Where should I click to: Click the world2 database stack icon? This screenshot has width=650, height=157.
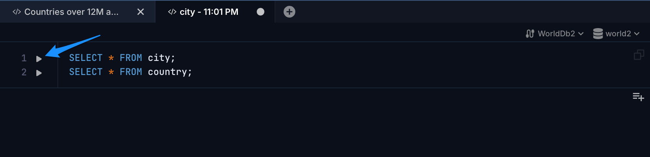598,34
